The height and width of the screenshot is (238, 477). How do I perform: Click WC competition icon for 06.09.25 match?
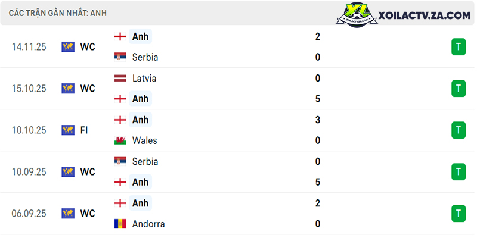[68, 214]
